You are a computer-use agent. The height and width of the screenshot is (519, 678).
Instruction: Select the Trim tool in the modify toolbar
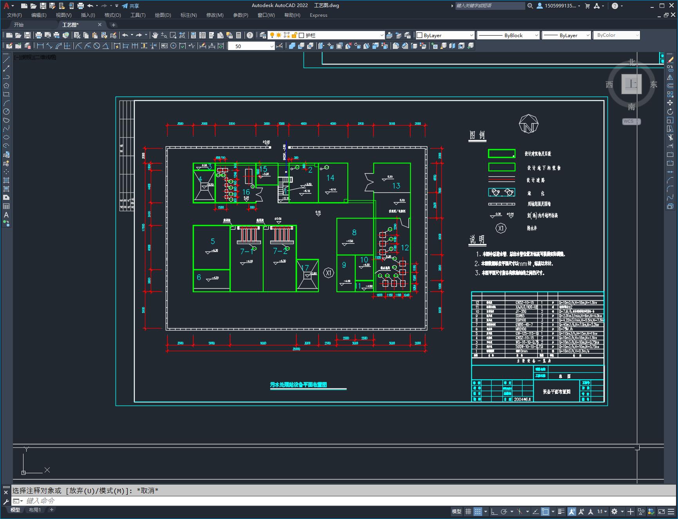click(670, 137)
